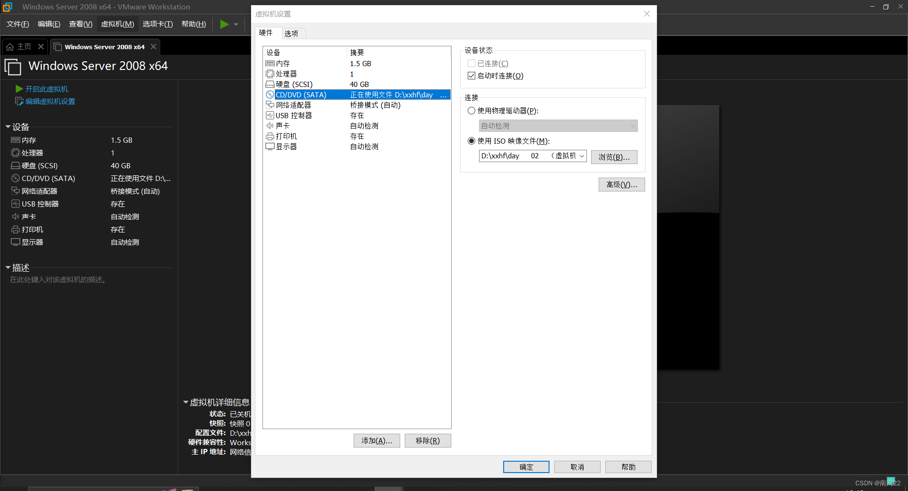The height and width of the screenshot is (491, 908).
Task: Click the VMware Workstation logo in title bar
Action: [x=8, y=7]
